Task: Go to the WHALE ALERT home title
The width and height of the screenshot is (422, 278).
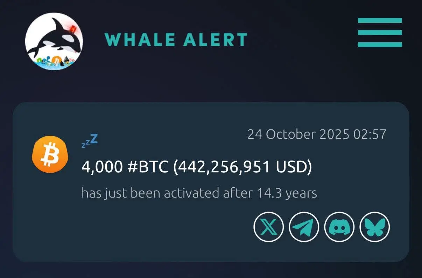Action: click(x=176, y=40)
